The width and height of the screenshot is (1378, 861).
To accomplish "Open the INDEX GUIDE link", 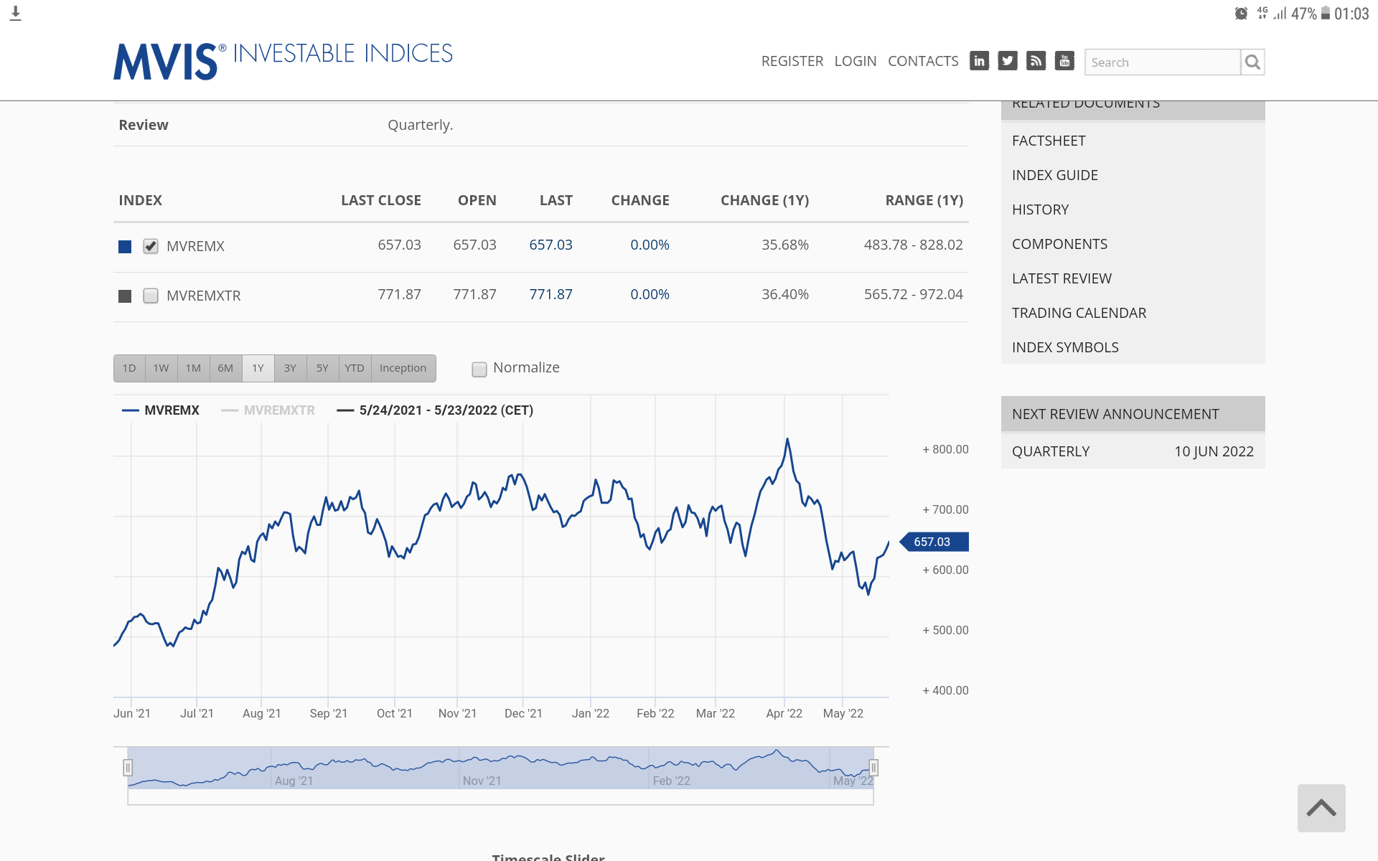I will pos(1055,175).
